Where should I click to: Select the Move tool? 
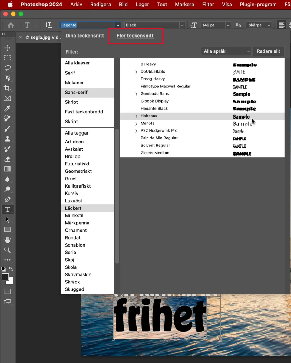(7, 48)
